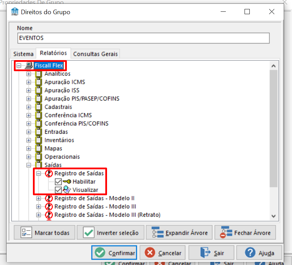The width and height of the screenshot is (292, 265).
Task: Click the Entradas clipboard icon
Action: [38, 132]
